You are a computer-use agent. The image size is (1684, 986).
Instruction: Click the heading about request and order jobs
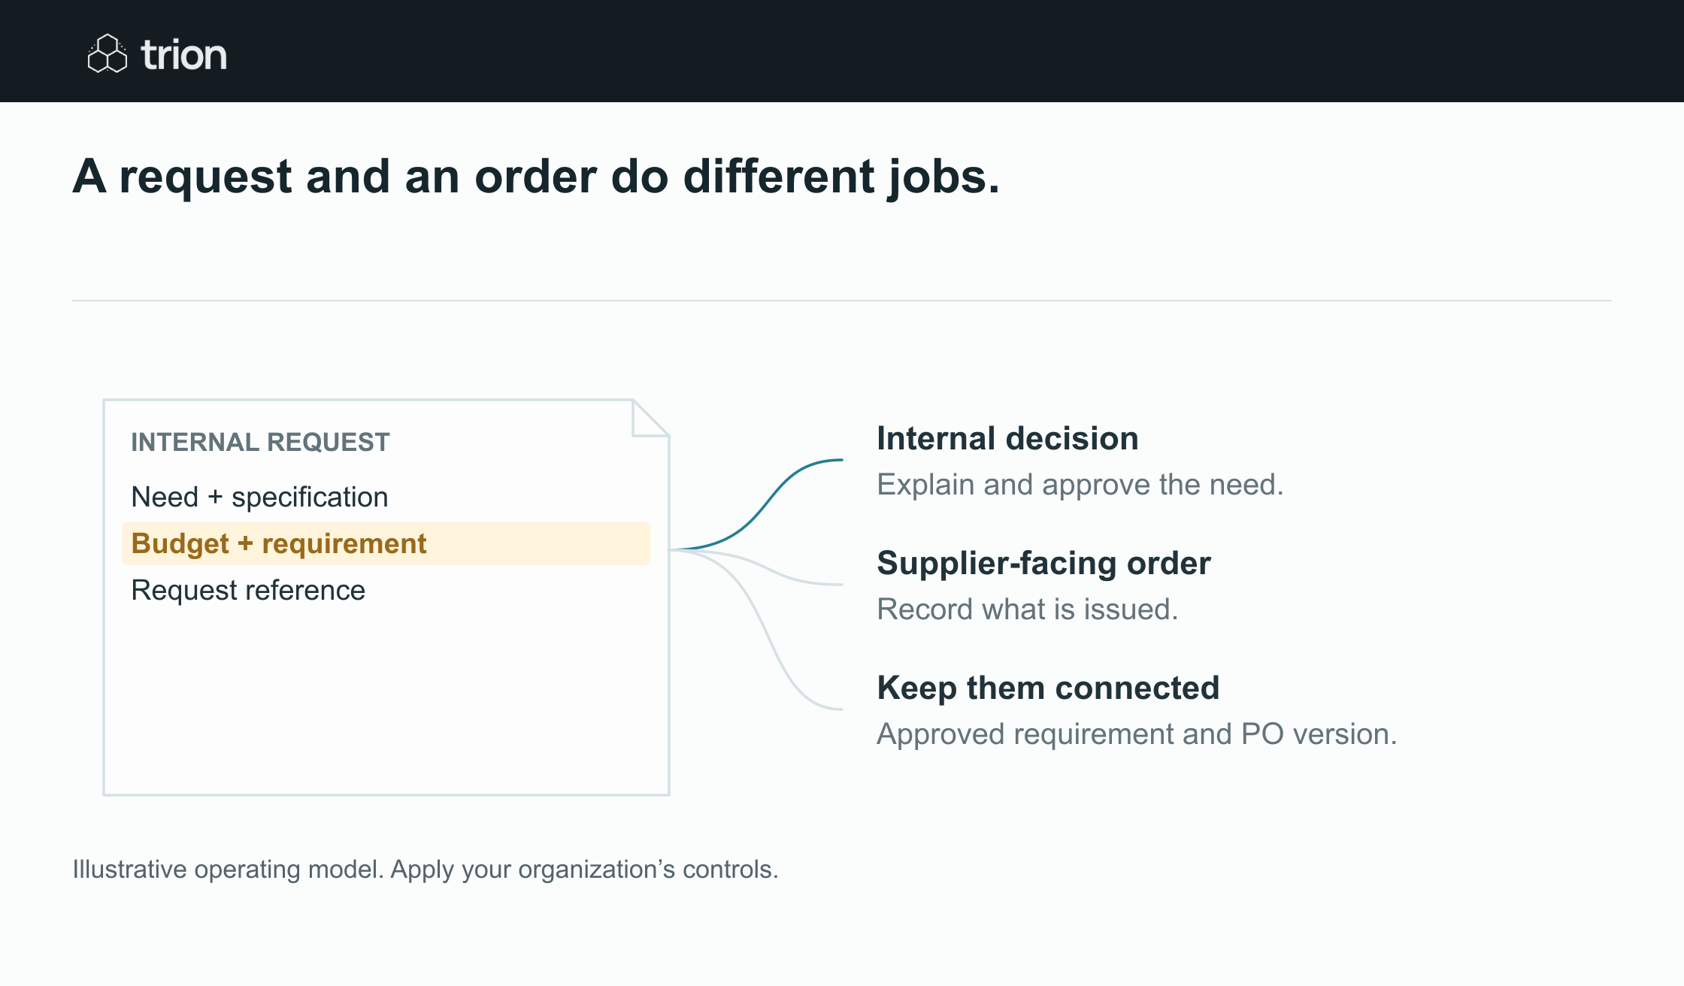coord(536,177)
